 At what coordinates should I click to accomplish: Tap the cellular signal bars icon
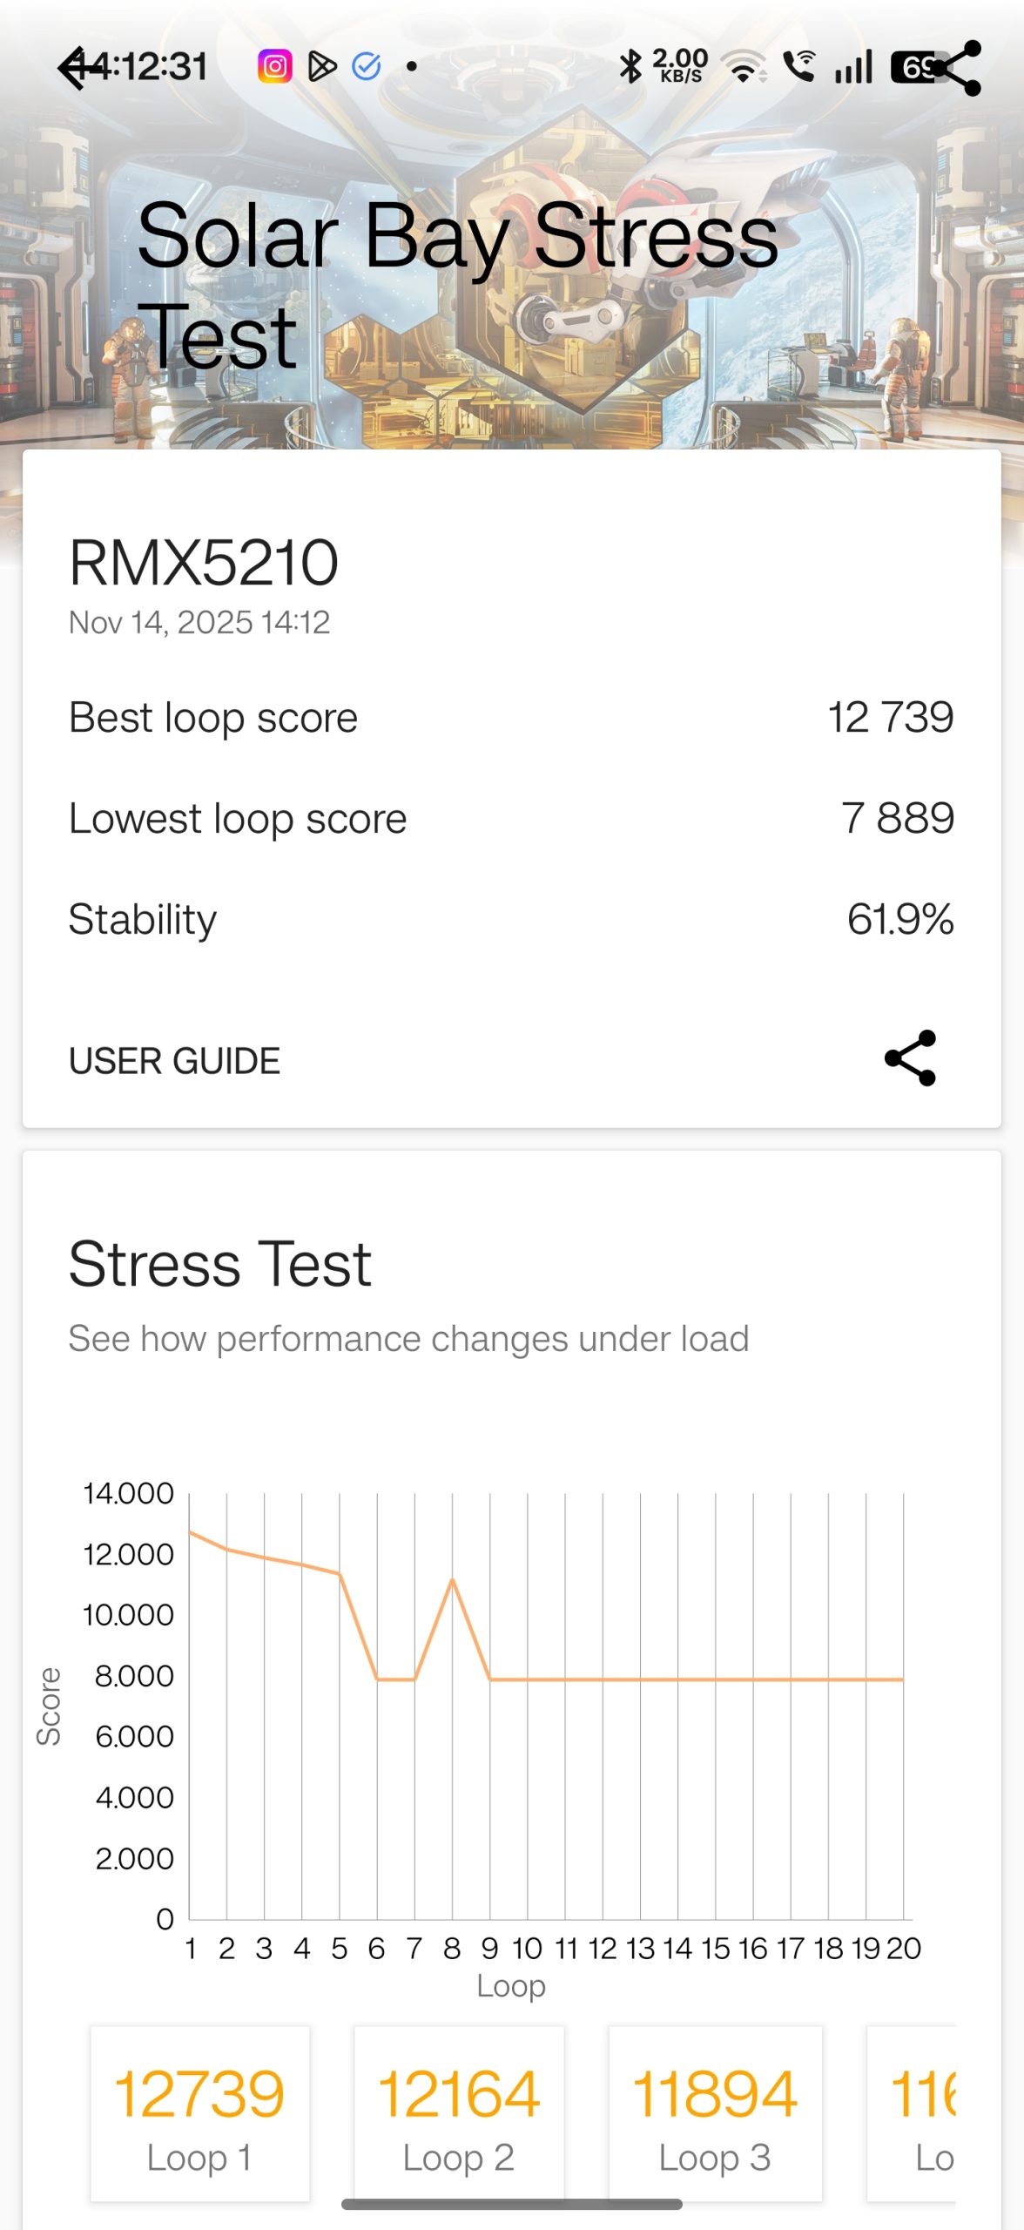853,66
